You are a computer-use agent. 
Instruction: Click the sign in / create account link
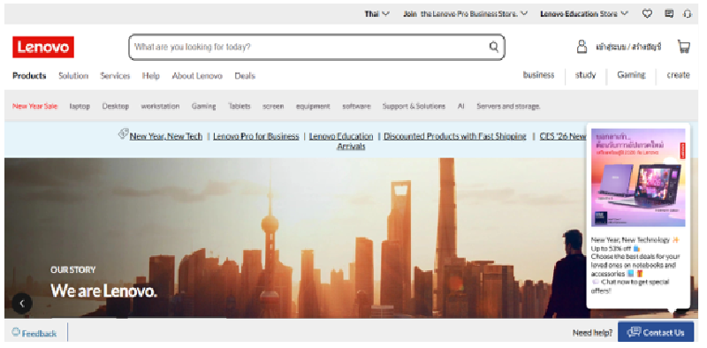point(628,47)
